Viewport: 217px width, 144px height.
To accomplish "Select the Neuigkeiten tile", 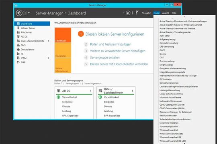I will [63, 50].
